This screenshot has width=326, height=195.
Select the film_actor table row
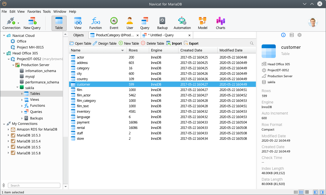point(162,95)
